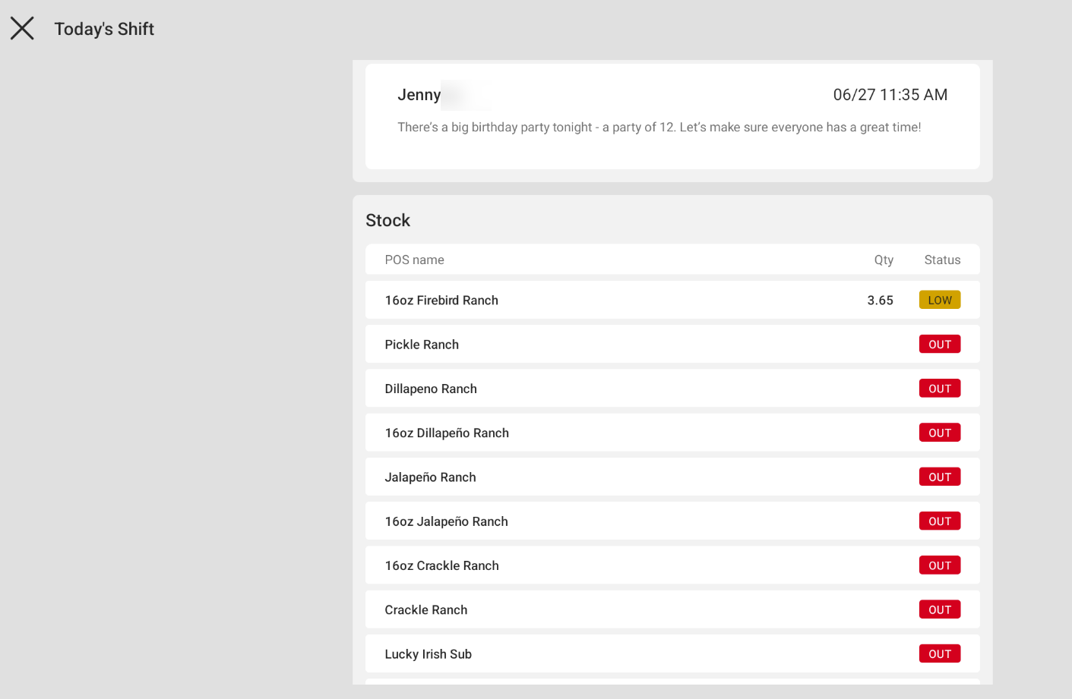Select the Jalapeño Ranch item
Image resolution: width=1072 pixels, height=699 pixels.
pyautogui.click(x=672, y=477)
